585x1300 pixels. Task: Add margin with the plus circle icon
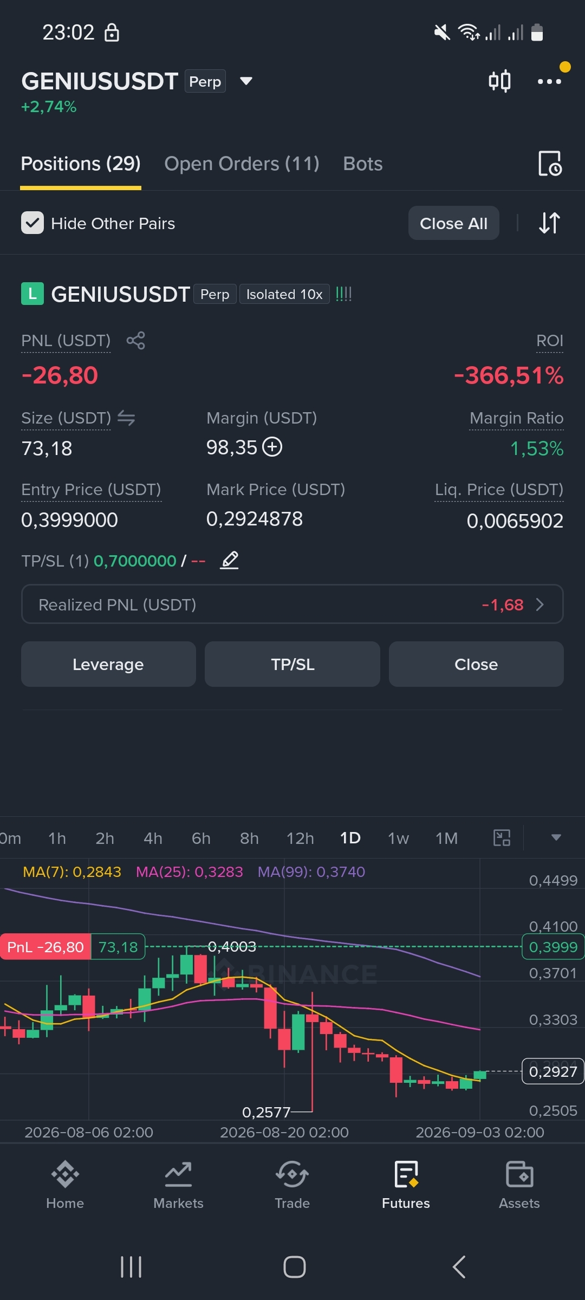point(272,447)
